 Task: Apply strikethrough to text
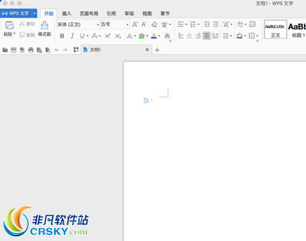[94, 36]
